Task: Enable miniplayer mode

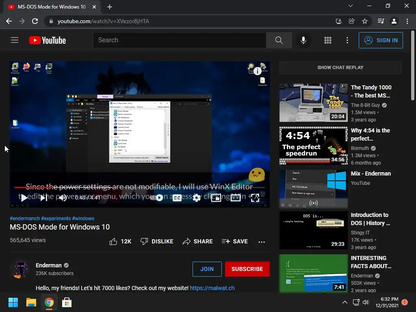Action: click(216, 198)
